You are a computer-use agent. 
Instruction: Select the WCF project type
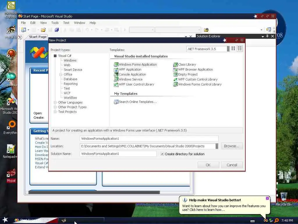tap(67, 93)
